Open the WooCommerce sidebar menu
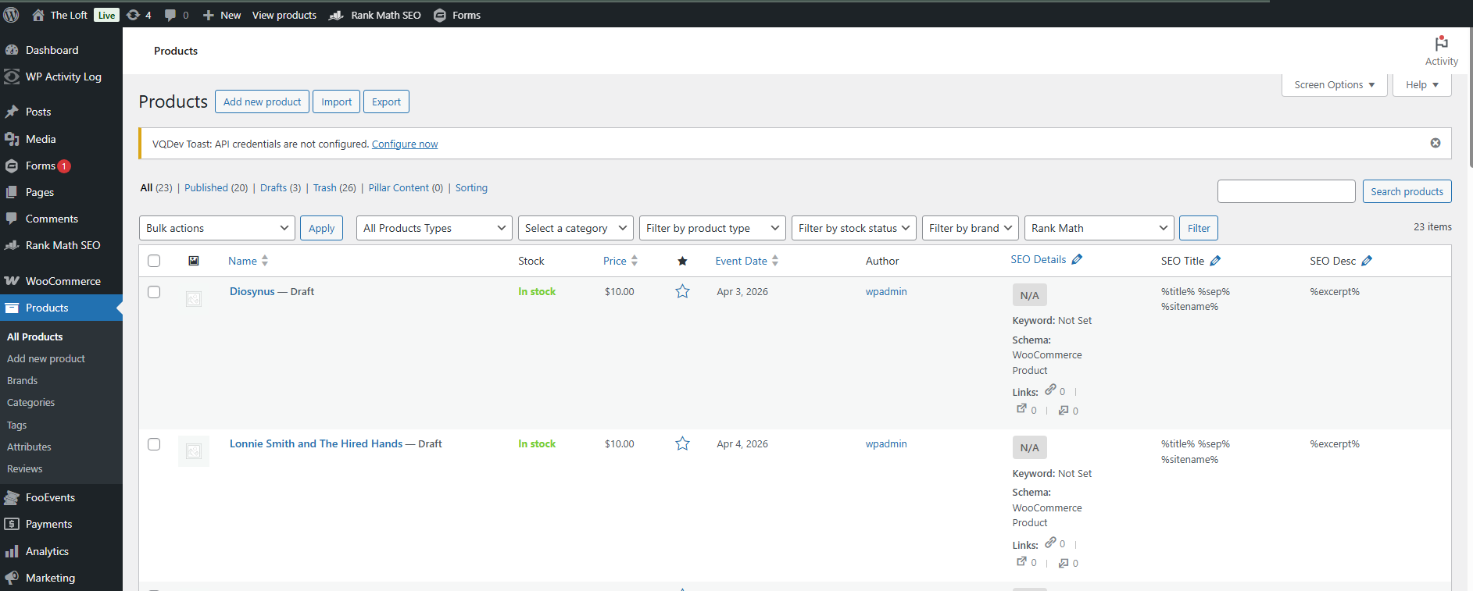1473x591 pixels. tap(63, 281)
